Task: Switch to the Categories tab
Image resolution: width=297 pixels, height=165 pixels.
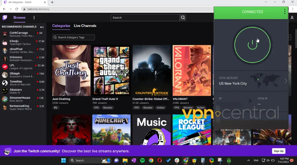Action: (x=61, y=26)
